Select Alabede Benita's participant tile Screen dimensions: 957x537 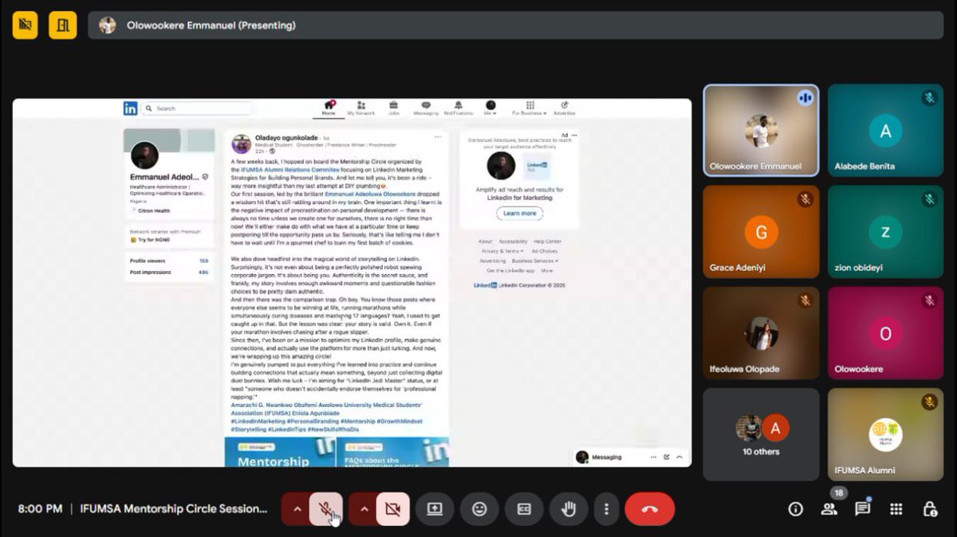(886, 131)
